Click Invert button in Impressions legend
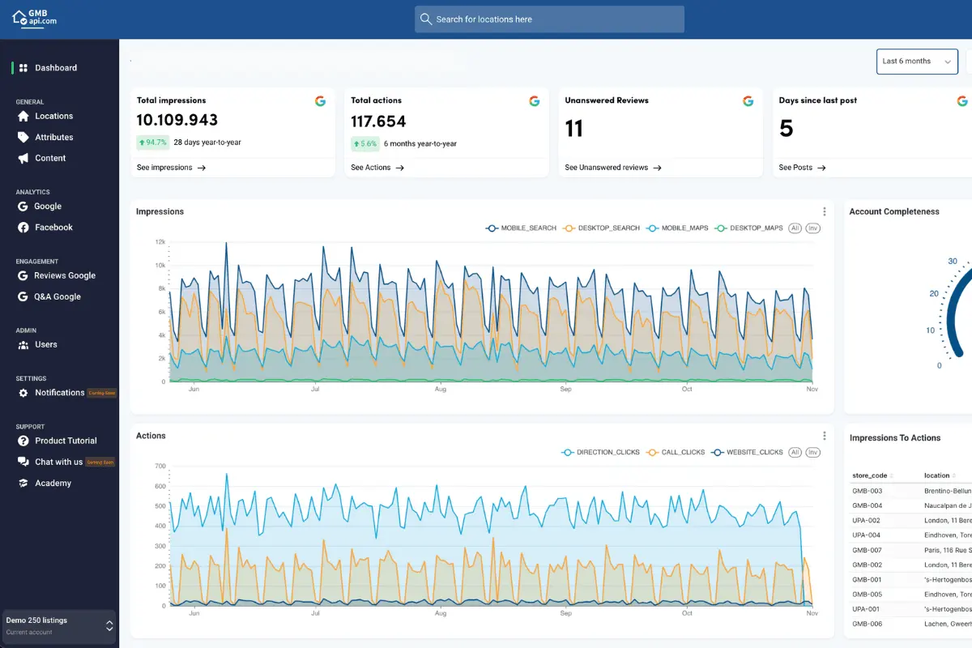Viewport: 972px width, 648px height. (x=812, y=228)
